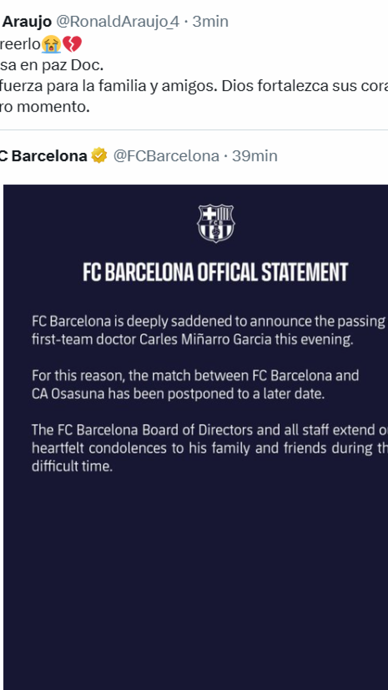Click the crying face emoji in Araujo's tweet
The image size is (388, 690).
click(x=51, y=44)
